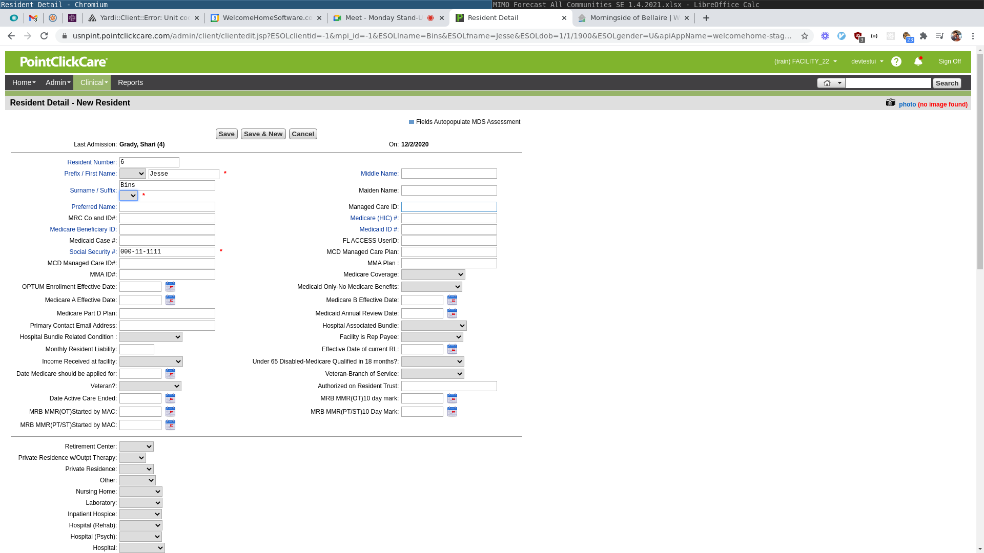Viewport: 984px width, 553px height.
Task: Open calendar for Medicare B Effective Date
Action: pyautogui.click(x=452, y=300)
